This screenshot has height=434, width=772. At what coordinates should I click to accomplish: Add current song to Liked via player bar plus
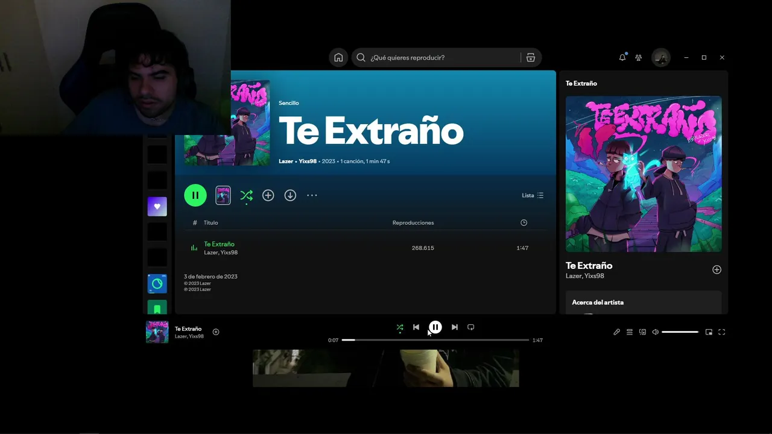[x=216, y=332]
